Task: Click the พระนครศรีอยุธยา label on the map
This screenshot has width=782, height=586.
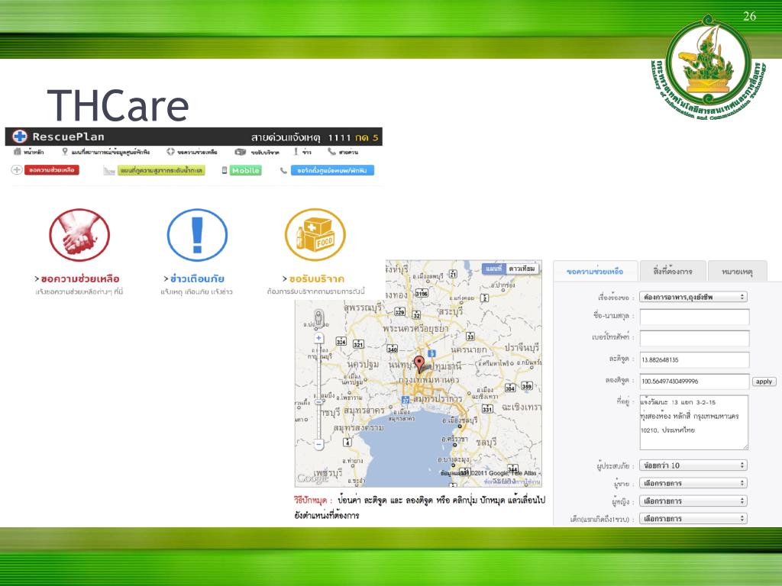Action: pyautogui.click(x=415, y=329)
